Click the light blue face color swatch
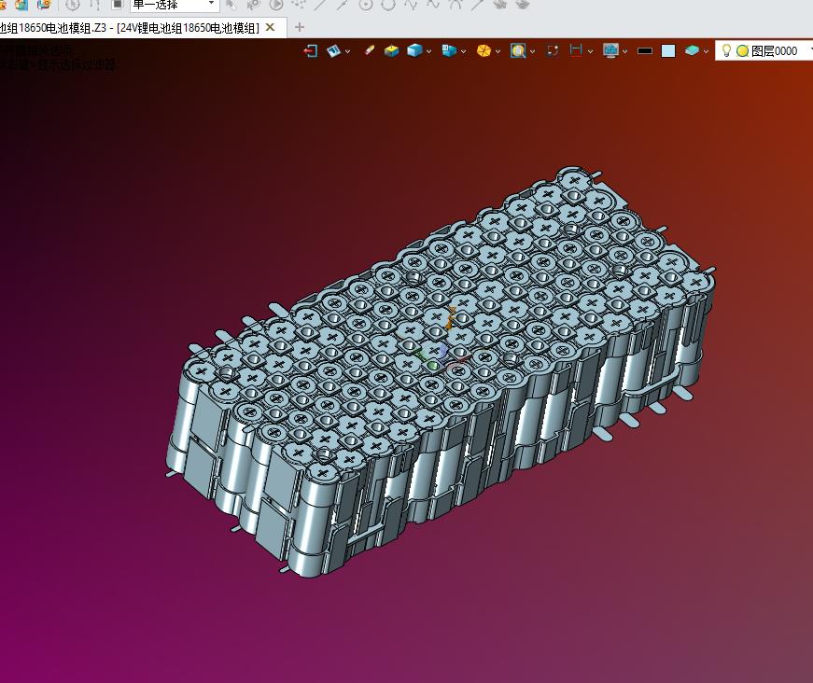Viewport: 813px width, 683px height. (x=668, y=50)
